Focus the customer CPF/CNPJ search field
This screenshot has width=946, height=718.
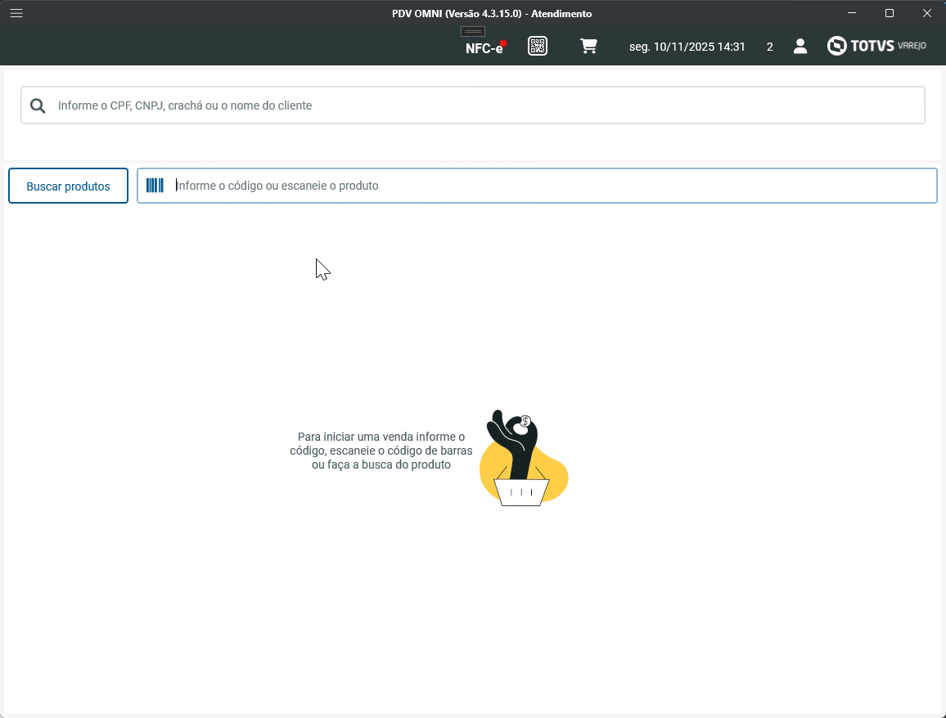click(327, 105)
